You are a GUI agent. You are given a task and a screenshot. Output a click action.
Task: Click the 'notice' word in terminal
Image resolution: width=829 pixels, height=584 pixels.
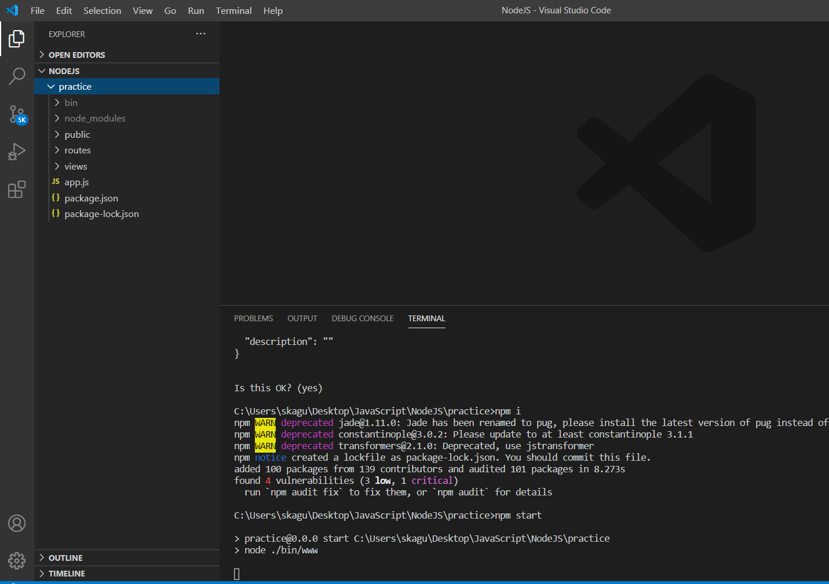tap(271, 457)
